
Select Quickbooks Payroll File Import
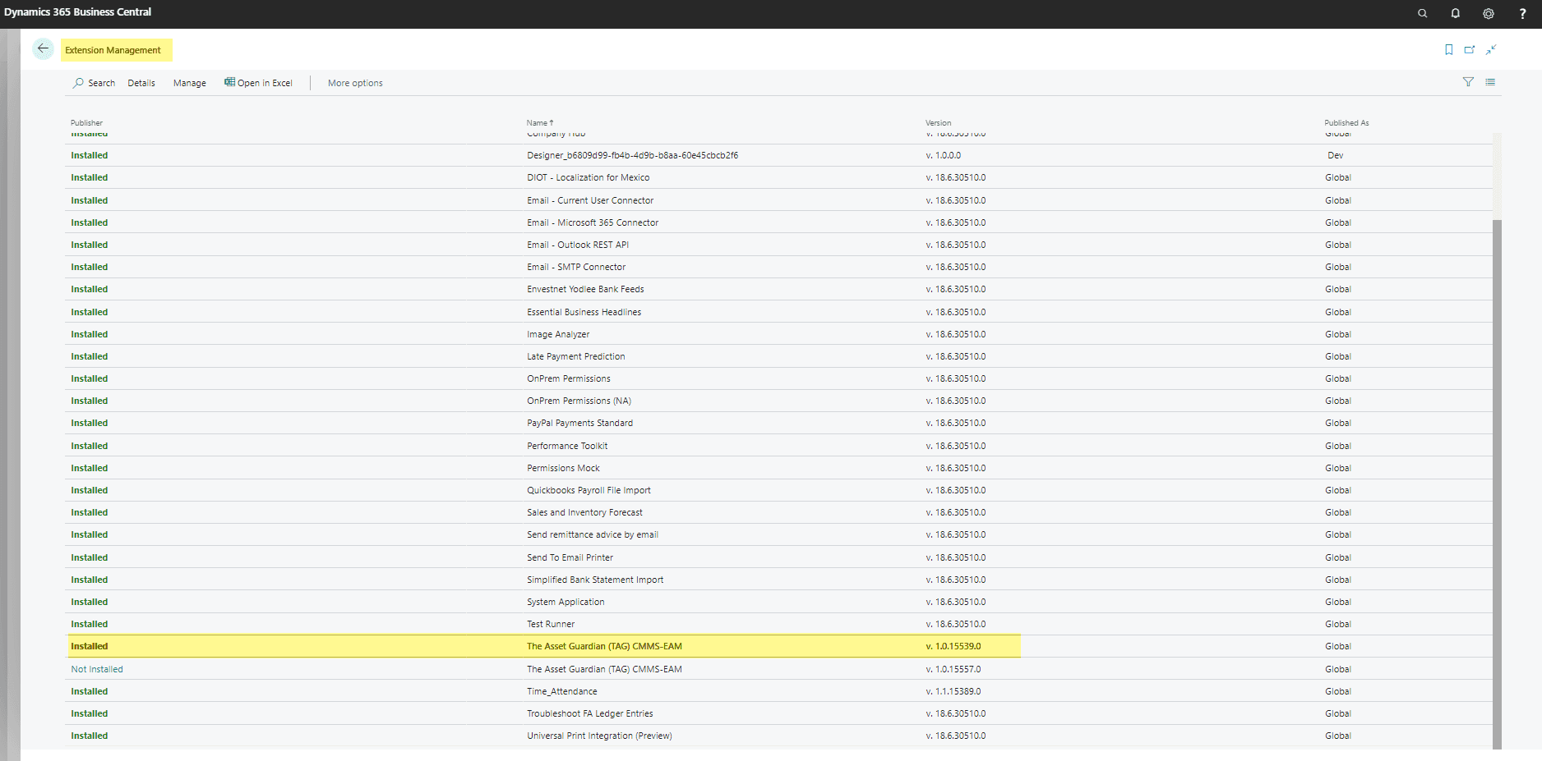coord(589,490)
